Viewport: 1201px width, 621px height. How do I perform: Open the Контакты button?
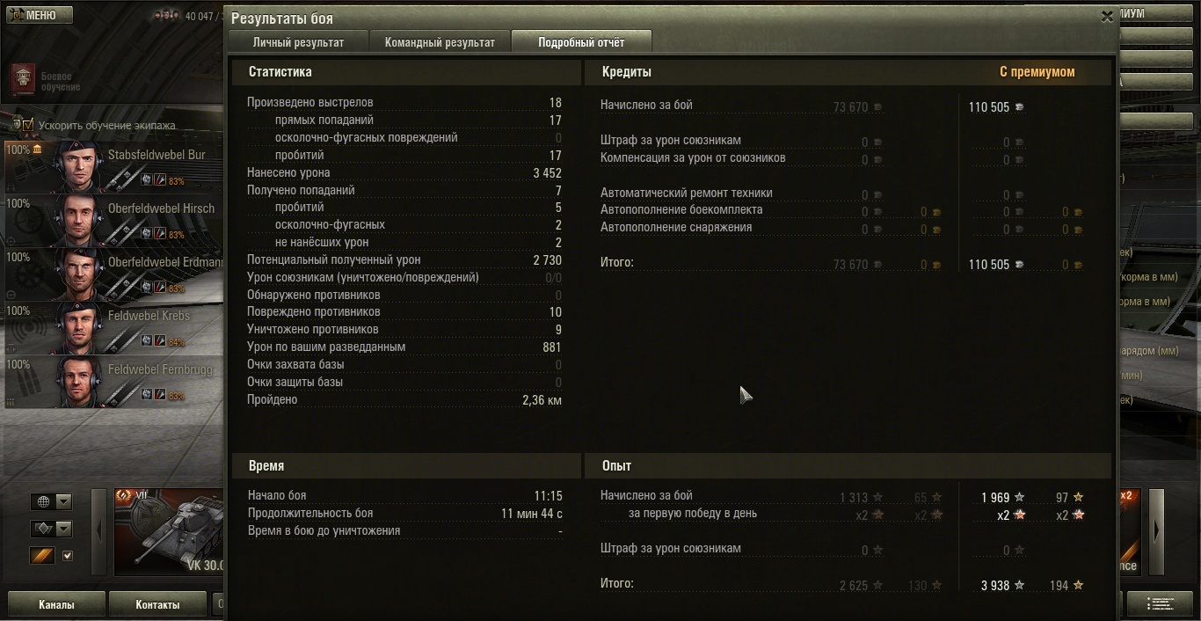[x=157, y=604]
